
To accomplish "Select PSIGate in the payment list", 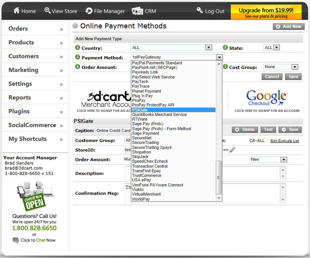I will (x=173, y=110).
